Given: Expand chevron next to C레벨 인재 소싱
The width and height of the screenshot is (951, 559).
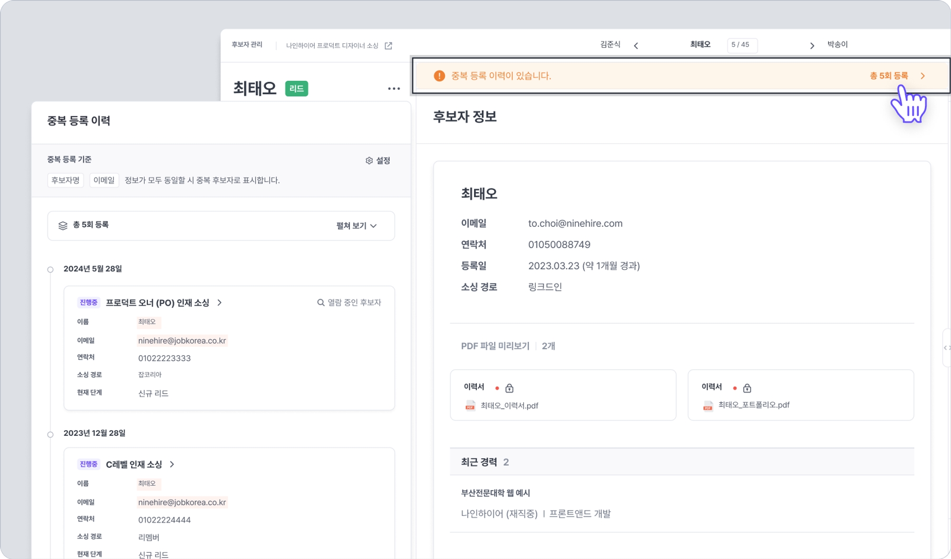Looking at the screenshot, I should pyautogui.click(x=172, y=464).
